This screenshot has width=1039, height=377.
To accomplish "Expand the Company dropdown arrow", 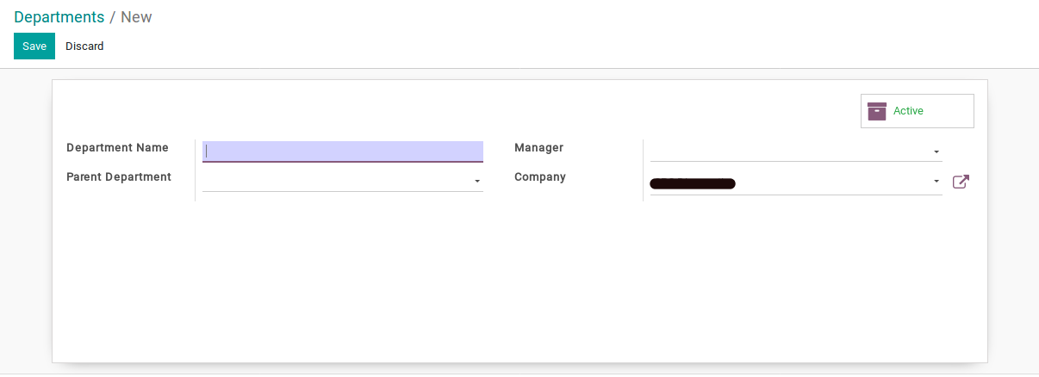I will [936, 182].
